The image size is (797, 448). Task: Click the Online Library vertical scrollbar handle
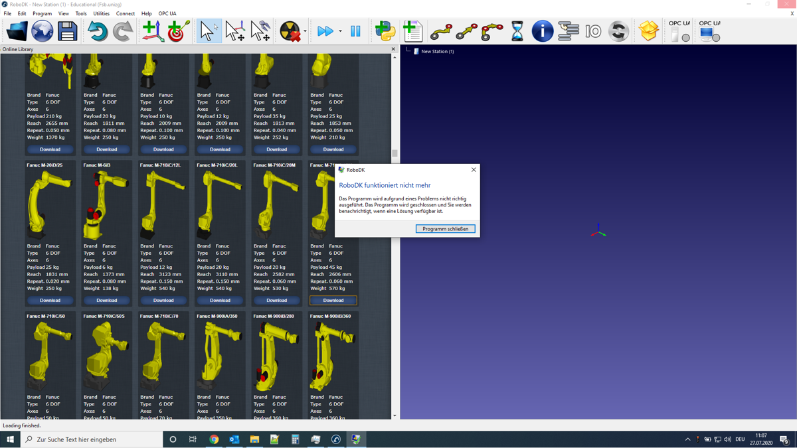(x=395, y=153)
